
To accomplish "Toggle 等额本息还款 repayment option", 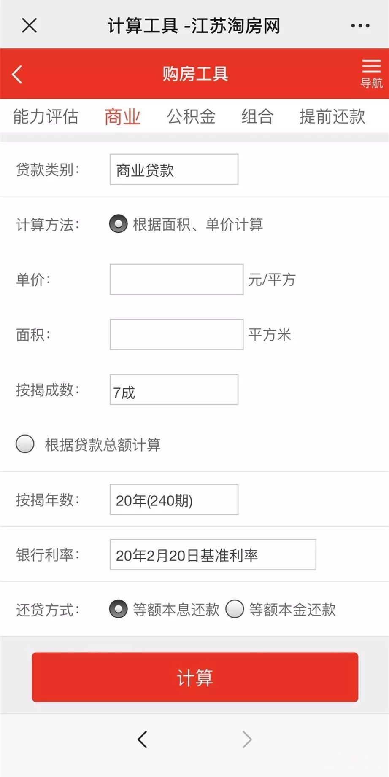I will pos(119,609).
